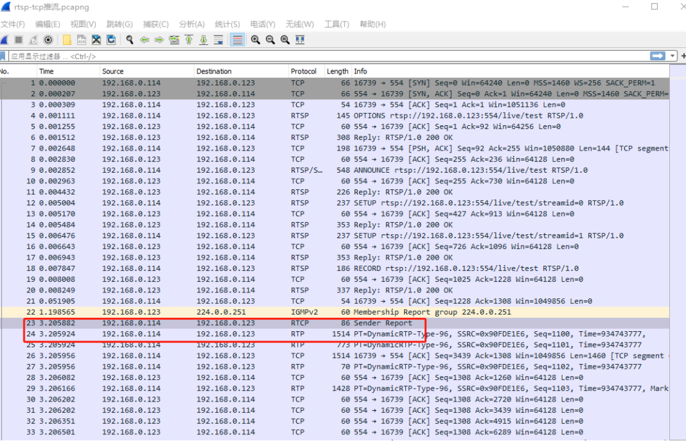Open the go to specific packet tool
Screen dimensions: 686x441
174,40
